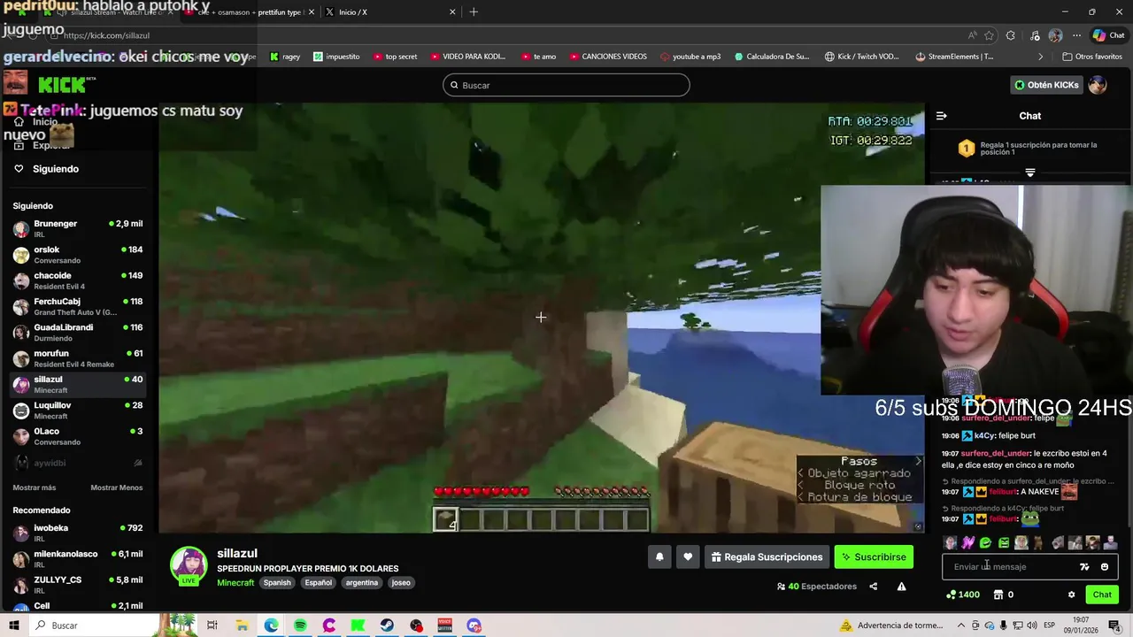Open the emoji picker in message box

click(1104, 567)
